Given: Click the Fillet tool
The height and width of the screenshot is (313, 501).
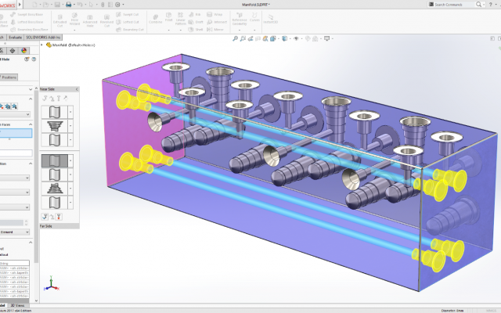Looking at the screenshot, I should pyautogui.click(x=169, y=17).
